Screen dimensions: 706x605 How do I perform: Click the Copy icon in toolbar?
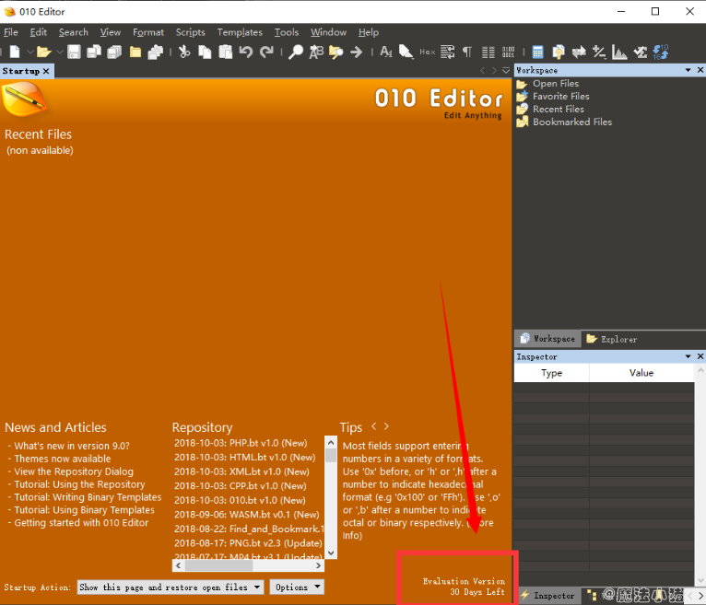(x=205, y=52)
